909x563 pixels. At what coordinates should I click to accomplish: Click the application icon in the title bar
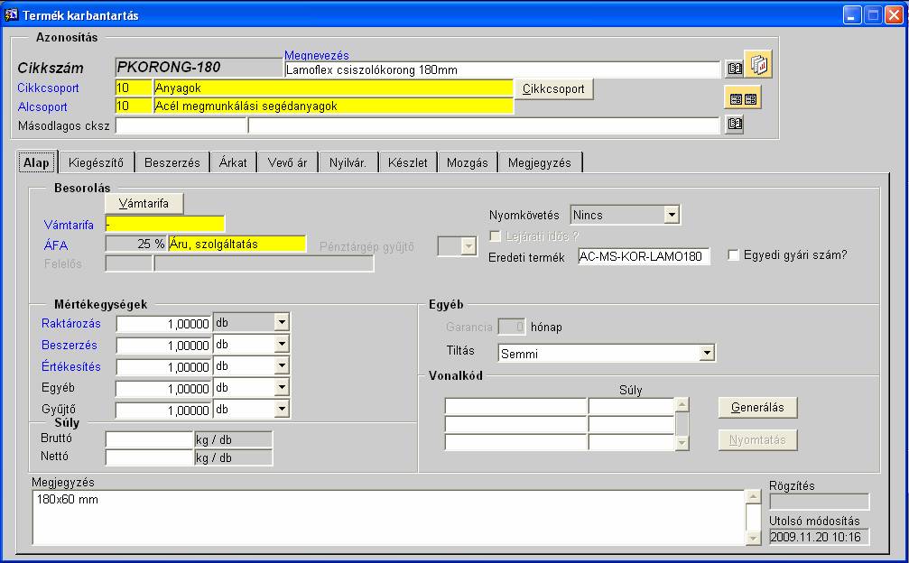click(x=11, y=14)
